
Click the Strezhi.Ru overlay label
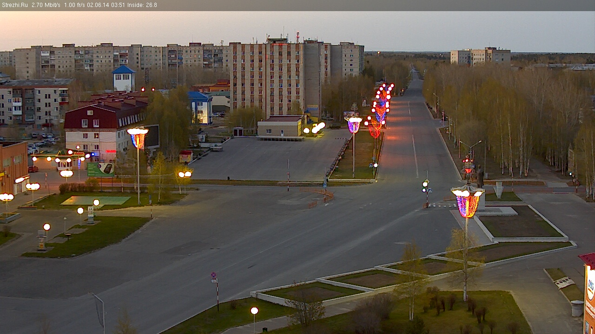click(15, 5)
